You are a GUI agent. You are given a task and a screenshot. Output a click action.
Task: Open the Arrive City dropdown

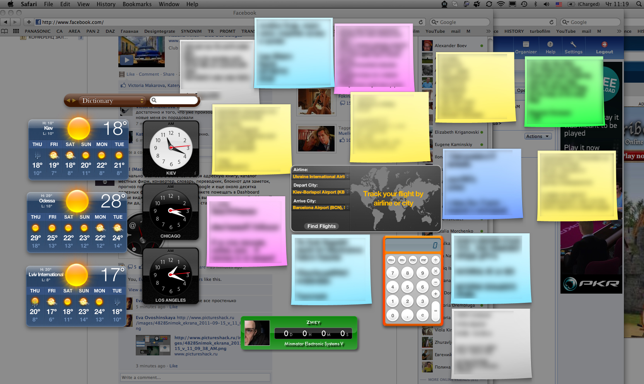click(321, 207)
